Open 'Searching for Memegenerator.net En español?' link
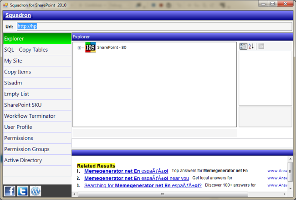This screenshot has height=200, width=296. click(x=143, y=185)
